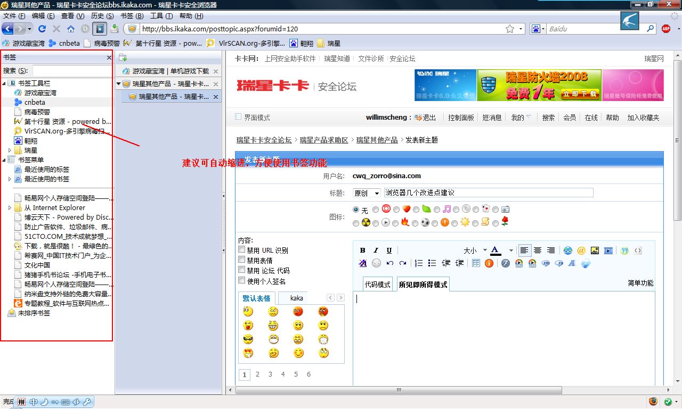This screenshot has height=409, width=682.
Task: Open the Adblock Plus ABP icon
Action: pyautogui.click(x=666, y=29)
